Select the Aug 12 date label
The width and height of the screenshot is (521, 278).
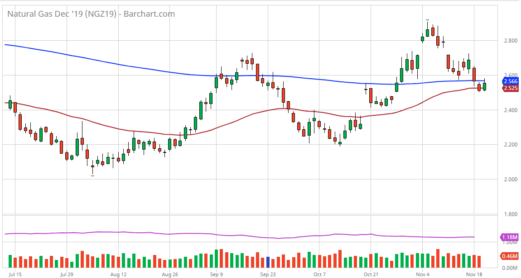[x=118, y=274]
